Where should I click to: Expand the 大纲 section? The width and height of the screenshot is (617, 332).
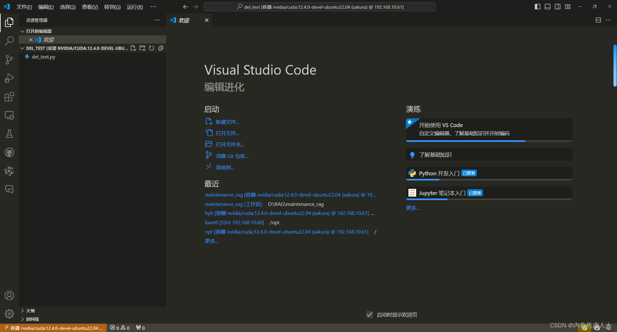point(93,311)
